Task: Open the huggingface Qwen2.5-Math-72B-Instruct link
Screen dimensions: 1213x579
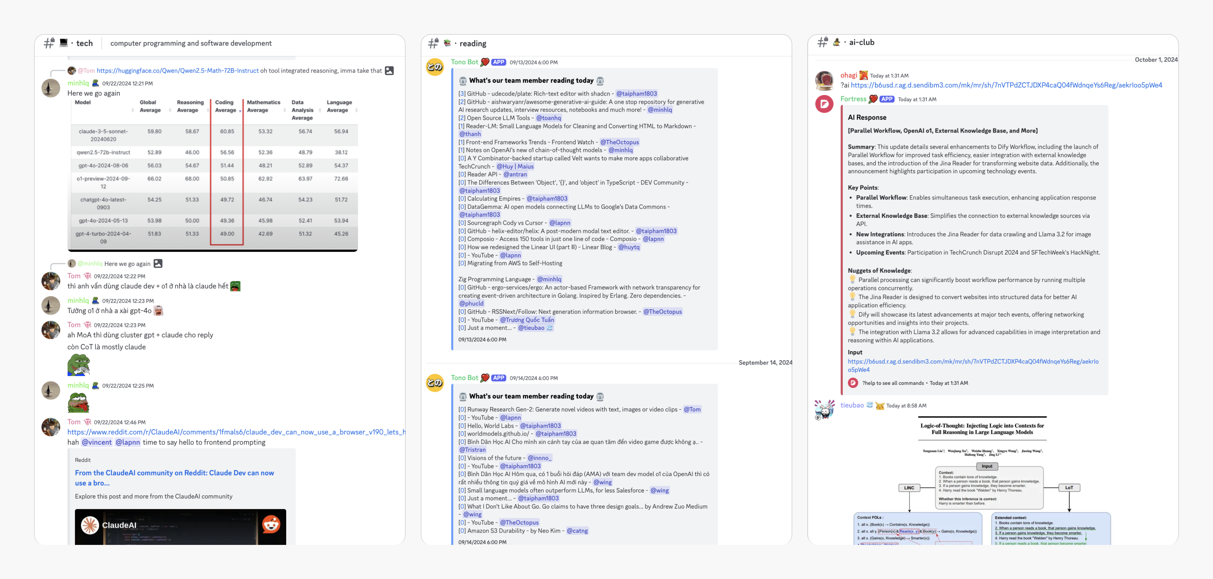Action: [x=178, y=71]
